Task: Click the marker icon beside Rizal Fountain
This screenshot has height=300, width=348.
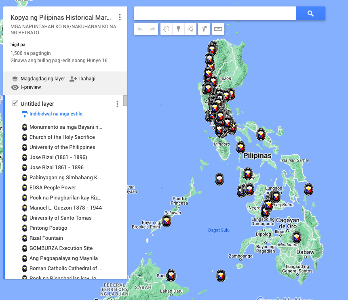Action: click(25, 238)
